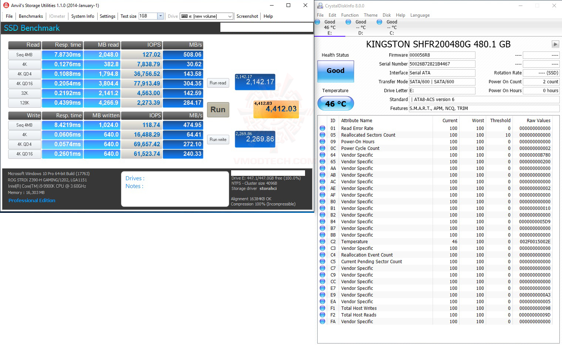Click the Power On Count field
This screenshot has height=345, width=562.
pyautogui.click(x=541, y=82)
